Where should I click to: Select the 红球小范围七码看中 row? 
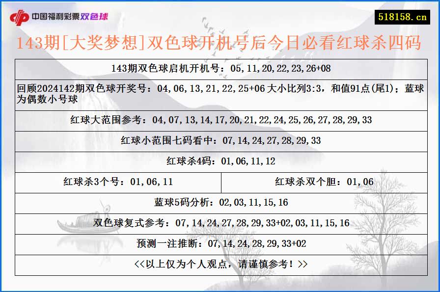(x=220, y=140)
